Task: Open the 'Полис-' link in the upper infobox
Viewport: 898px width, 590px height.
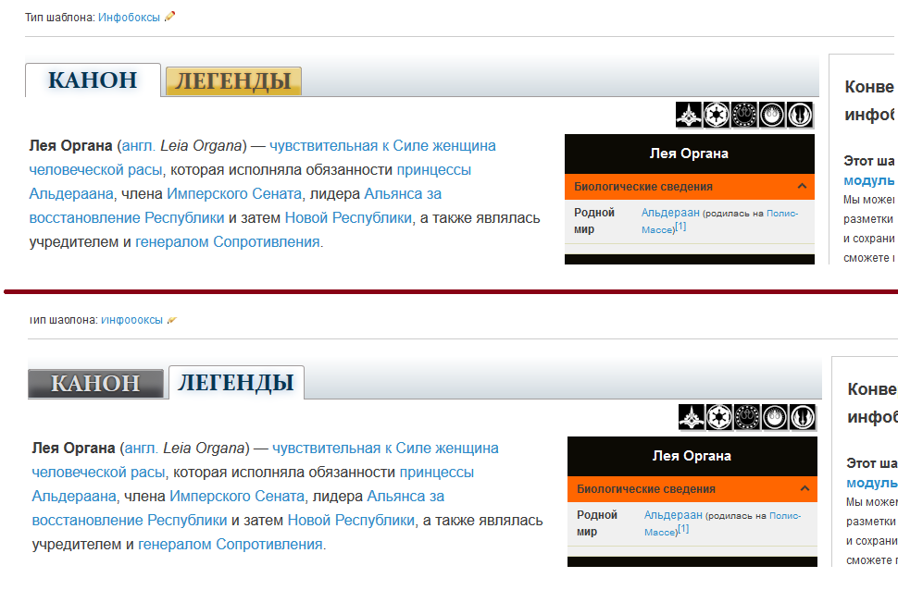Action: (x=782, y=214)
